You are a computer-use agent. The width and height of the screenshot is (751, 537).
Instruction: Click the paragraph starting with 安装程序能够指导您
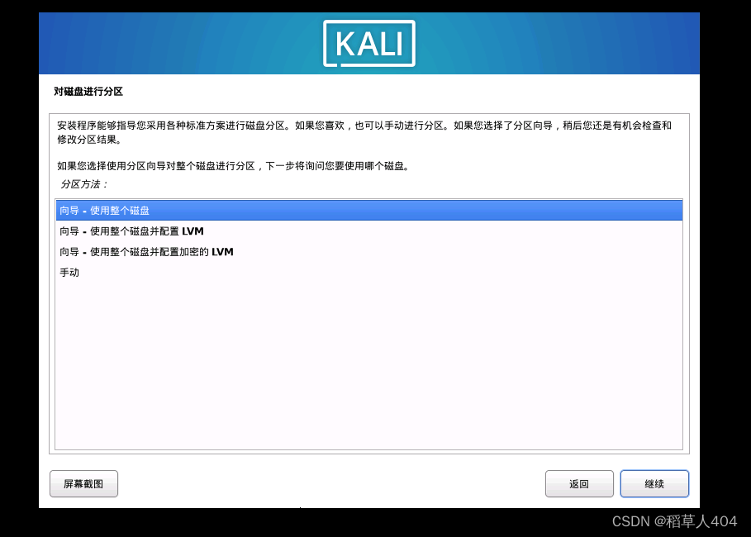click(x=364, y=132)
